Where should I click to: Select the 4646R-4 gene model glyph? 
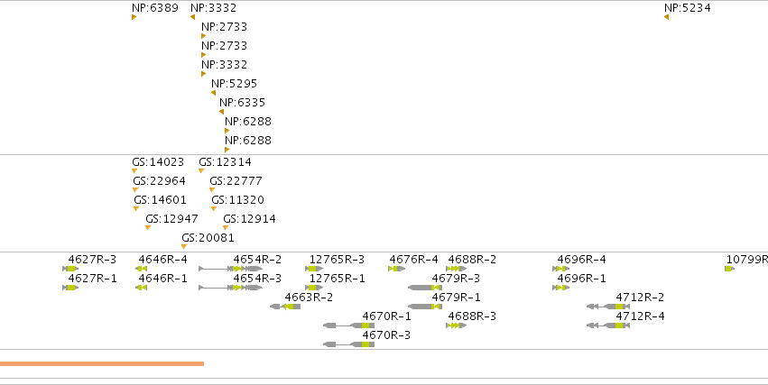click(141, 269)
